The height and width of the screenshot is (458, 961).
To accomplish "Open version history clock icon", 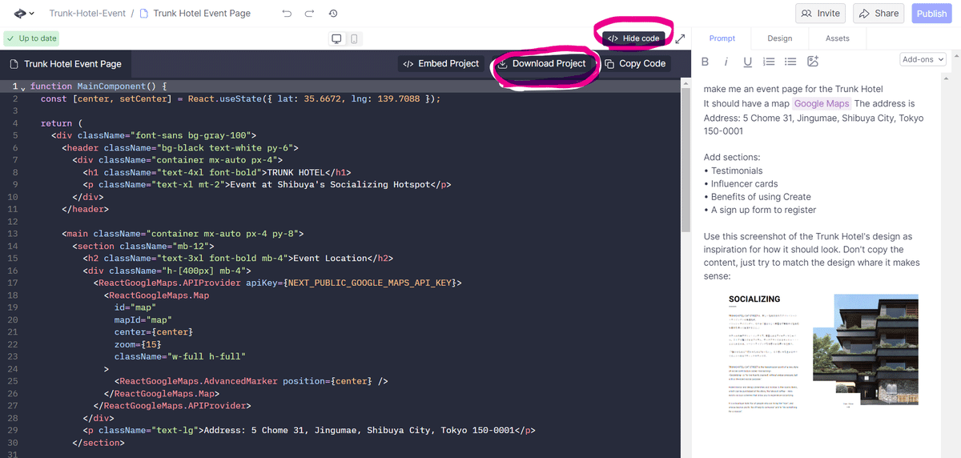I will [333, 14].
